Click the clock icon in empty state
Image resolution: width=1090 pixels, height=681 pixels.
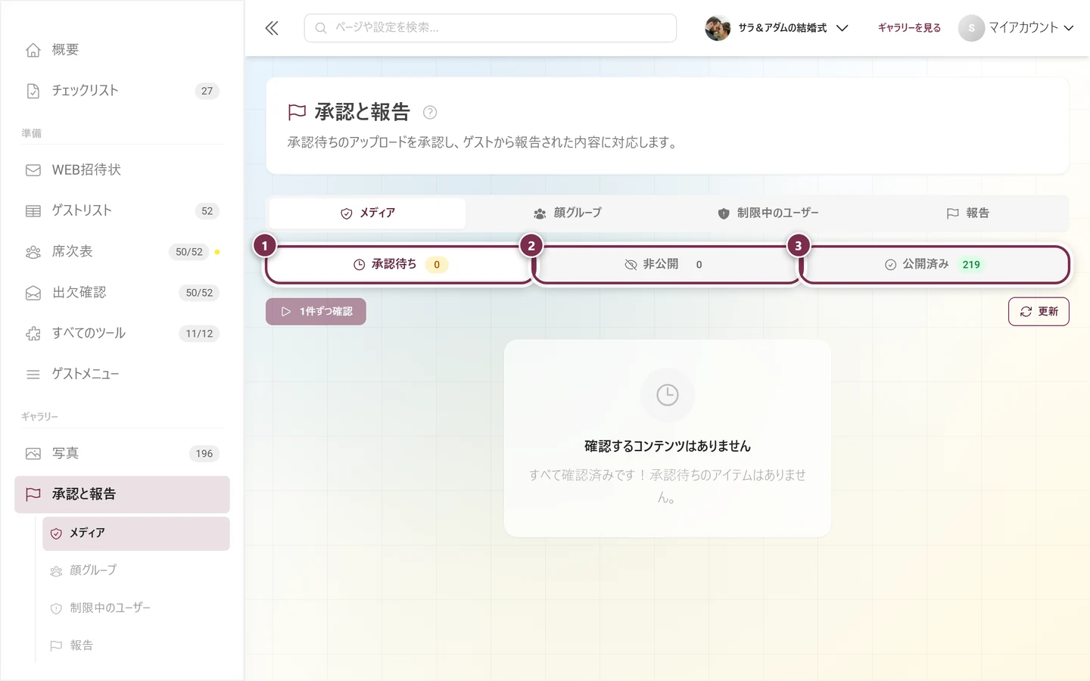[x=668, y=395]
